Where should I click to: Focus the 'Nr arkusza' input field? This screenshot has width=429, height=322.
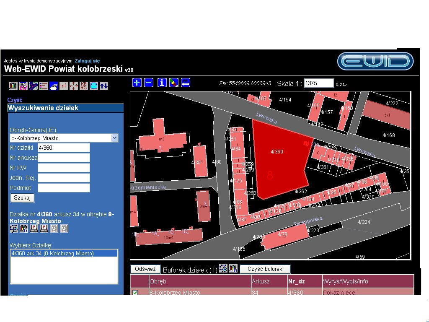[64, 158]
